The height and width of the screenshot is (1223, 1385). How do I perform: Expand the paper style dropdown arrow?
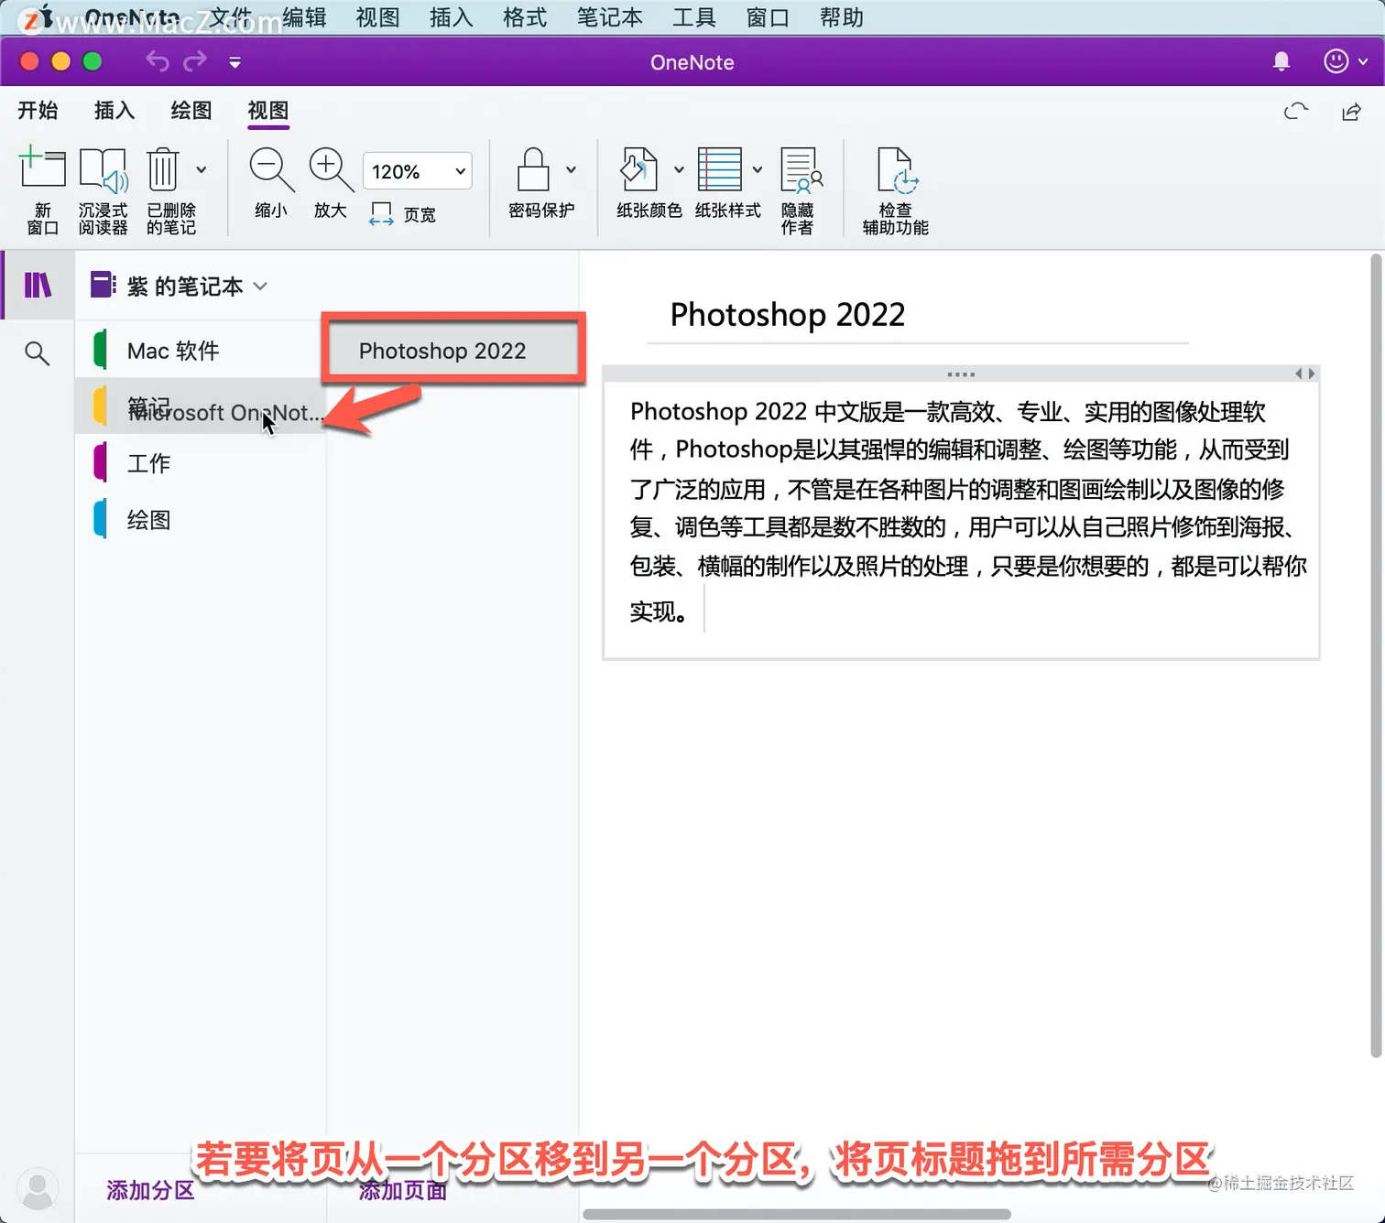pos(758,169)
